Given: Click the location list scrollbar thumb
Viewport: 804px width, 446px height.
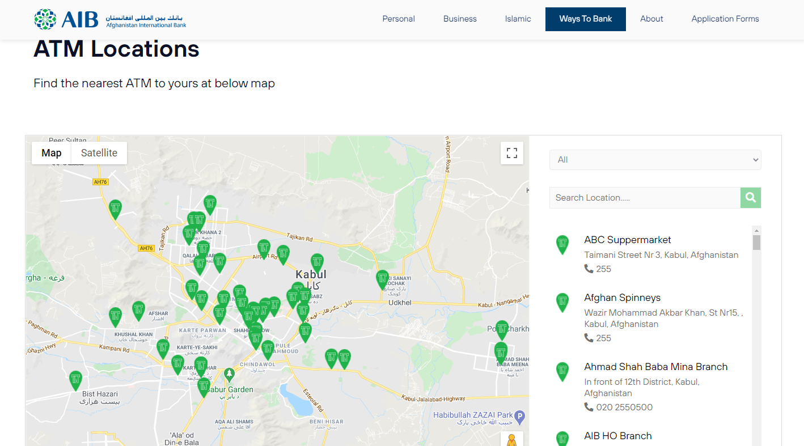Looking at the screenshot, I should tap(756, 243).
